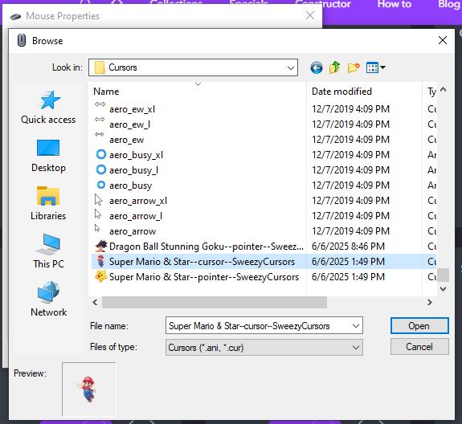Image resolution: width=462 pixels, height=424 pixels.
Task: Select aero_arrow_xl cursor icon
Action: click(98, 200)
